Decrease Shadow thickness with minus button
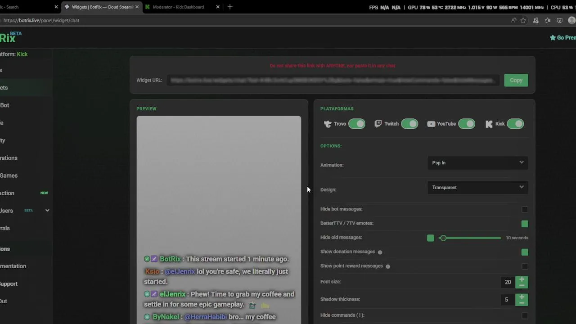Image resolution: width=576 pixels, height=324 pixels. [x=522, y=302]
